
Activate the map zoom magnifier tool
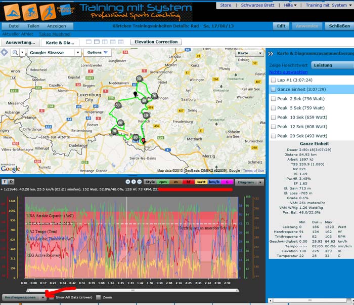tap(15, 53)
